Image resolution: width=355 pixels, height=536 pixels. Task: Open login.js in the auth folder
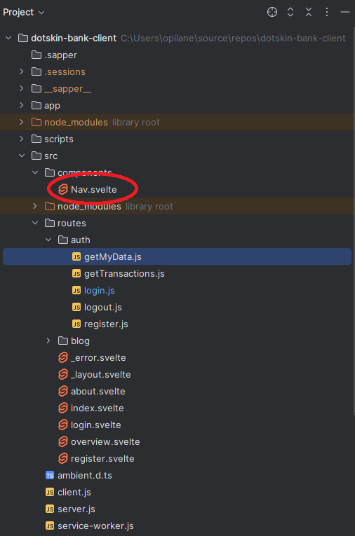coord(100,290)
